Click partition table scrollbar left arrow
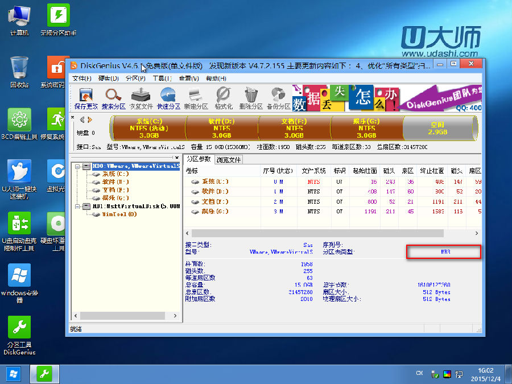This screenshot has height=384, width=512. point(187,233)
